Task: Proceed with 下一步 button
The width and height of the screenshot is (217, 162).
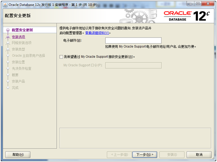Action: click(145, 155)
